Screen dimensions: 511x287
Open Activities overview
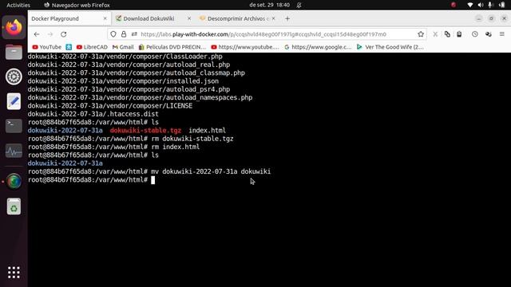pyautogui.click(x=18, y=5)
